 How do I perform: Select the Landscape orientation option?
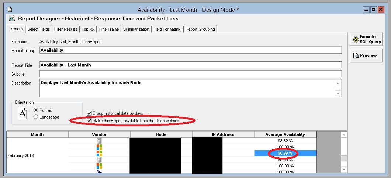[36, 117]
